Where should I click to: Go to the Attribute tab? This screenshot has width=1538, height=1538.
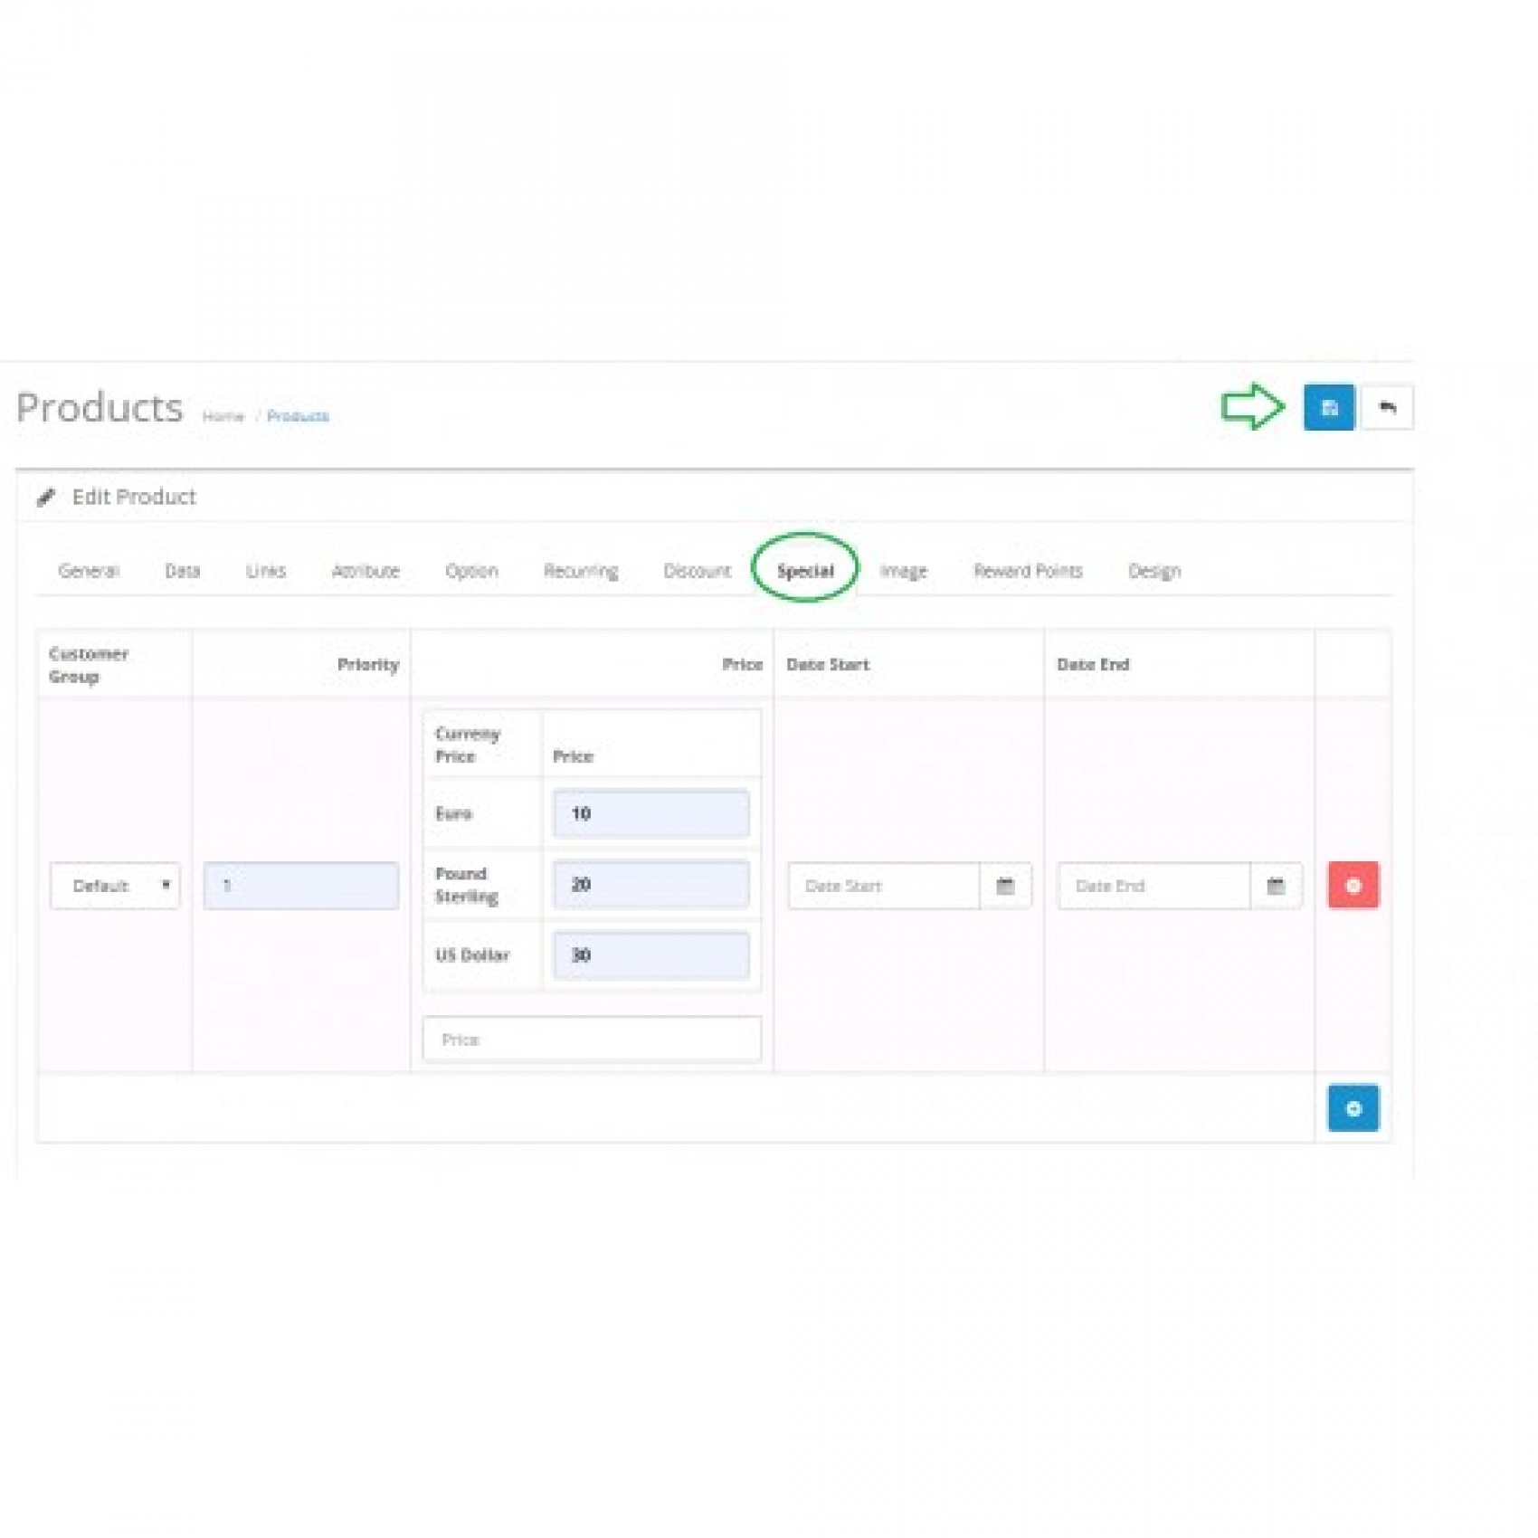pos(366,571)
